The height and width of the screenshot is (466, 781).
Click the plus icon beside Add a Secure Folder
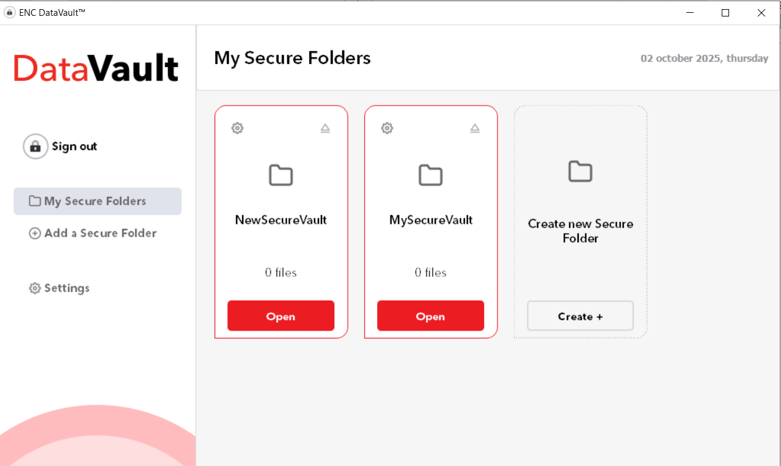coord(35,233)
